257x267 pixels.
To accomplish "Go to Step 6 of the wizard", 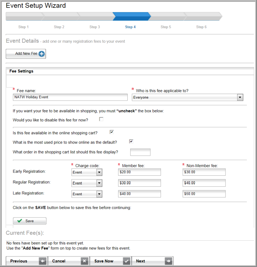I will pyautogui.click(x=202, y=27).
